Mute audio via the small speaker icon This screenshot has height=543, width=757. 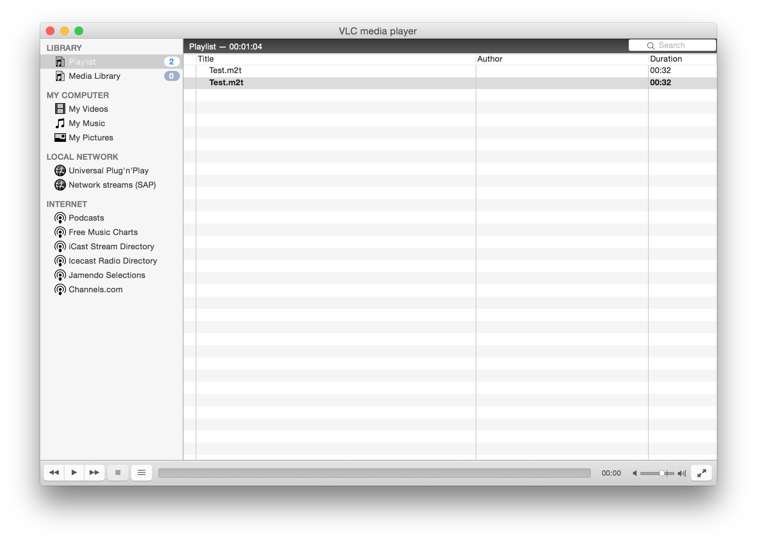point(635,473)
